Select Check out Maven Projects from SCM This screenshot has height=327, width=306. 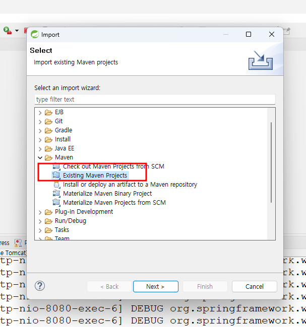pyautogui.click(x=113, y=167)
